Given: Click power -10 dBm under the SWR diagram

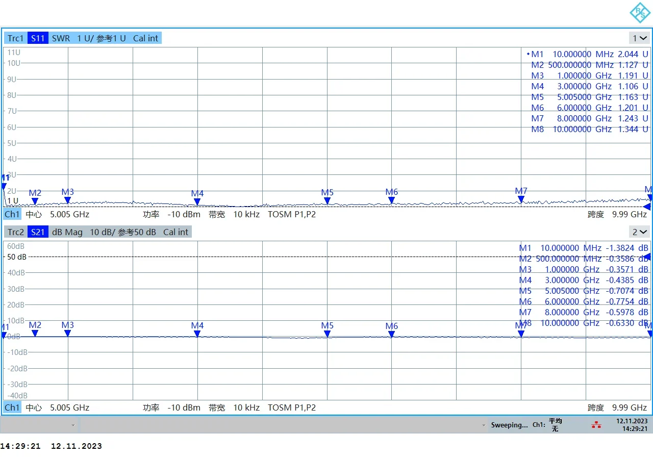Looking at the screenshot, I should (184, 214).
